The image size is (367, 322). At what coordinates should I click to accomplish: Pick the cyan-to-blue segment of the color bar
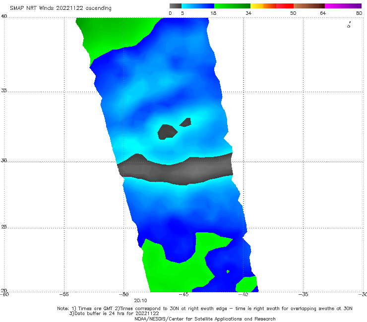click(198, 6)
